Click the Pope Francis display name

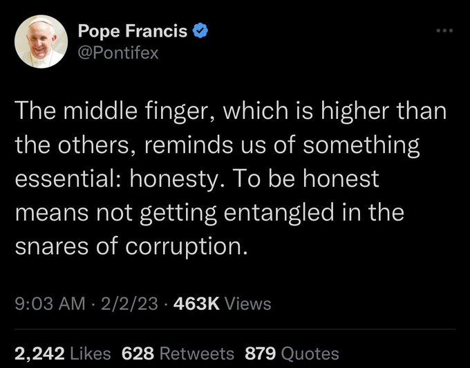pyautogui.click(x=133, y=30)
